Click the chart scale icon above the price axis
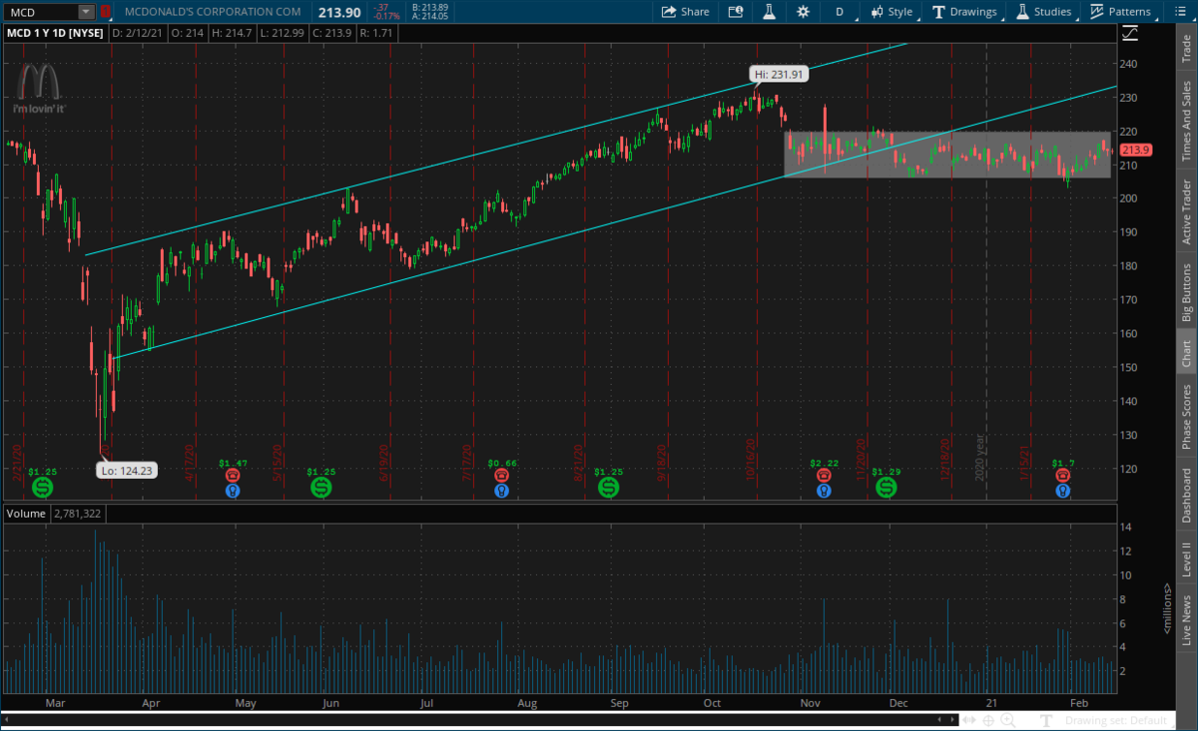 [1129, 32]
